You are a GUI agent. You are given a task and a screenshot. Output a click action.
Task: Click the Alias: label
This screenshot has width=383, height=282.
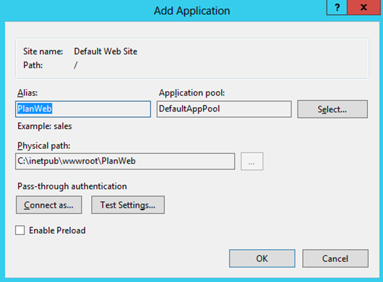pyautogui.click(x=27, y=93)
